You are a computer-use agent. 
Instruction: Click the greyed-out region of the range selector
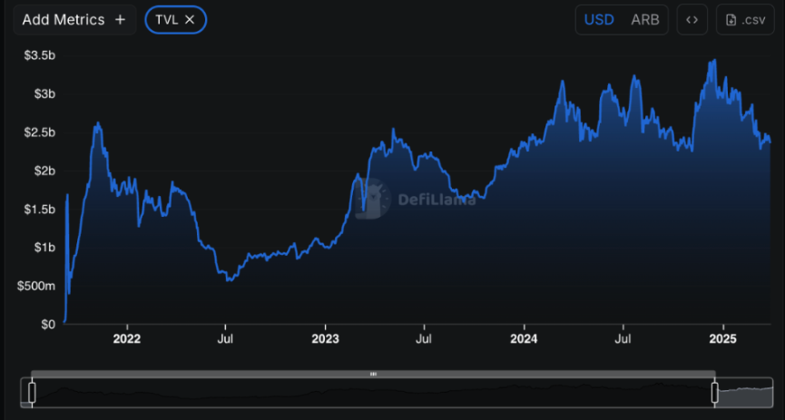(745, 393)
